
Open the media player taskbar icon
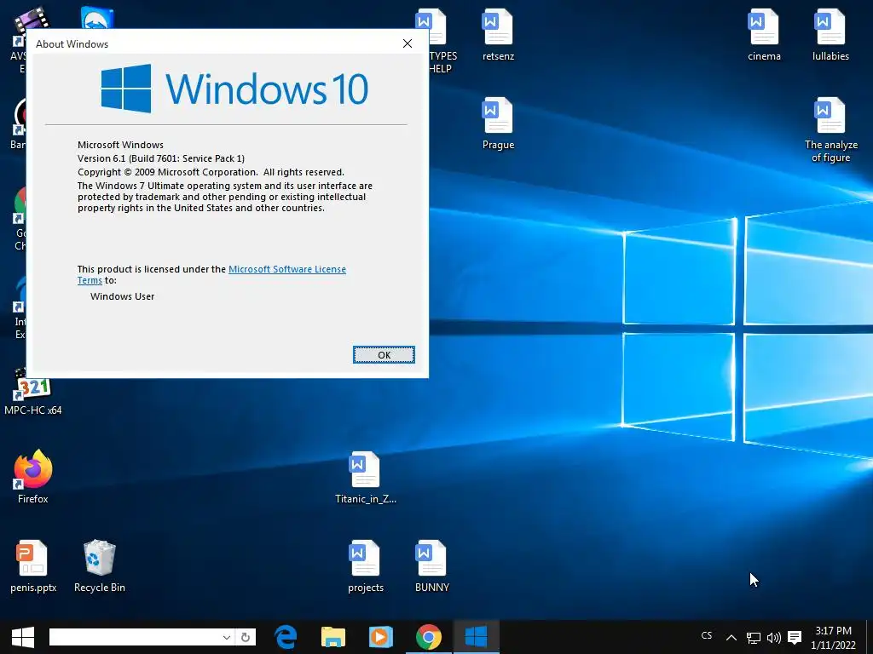(x=381, y=637)
